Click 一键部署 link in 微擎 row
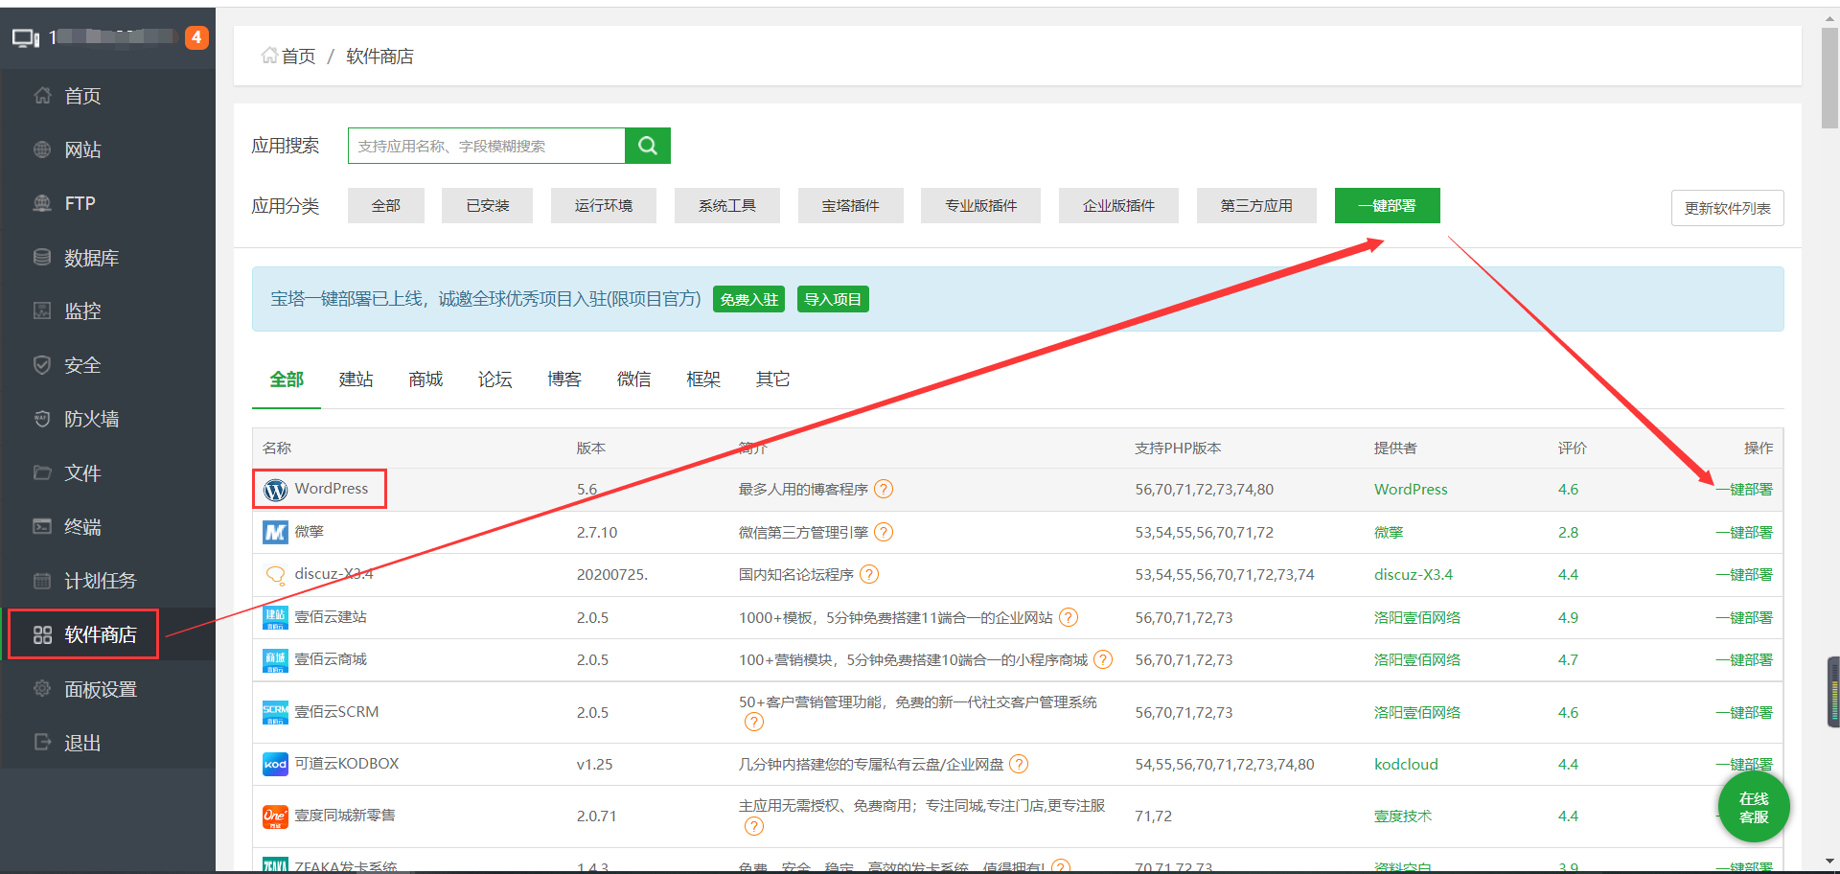This screenshot has height=874, width=1840. 1744,532
